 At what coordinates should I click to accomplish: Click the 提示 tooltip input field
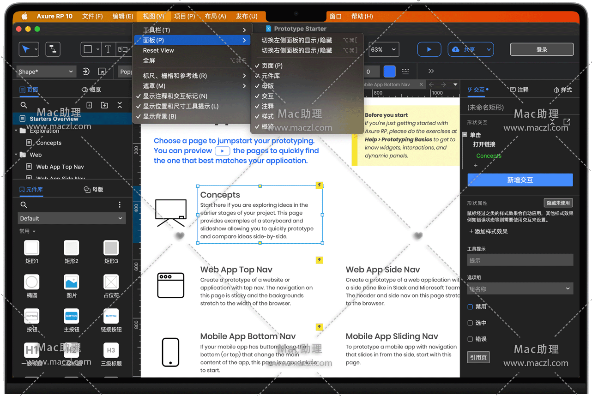click(520, 260)
